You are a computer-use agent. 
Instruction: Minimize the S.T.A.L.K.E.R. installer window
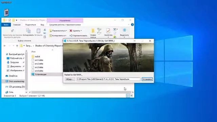[135, 41]
